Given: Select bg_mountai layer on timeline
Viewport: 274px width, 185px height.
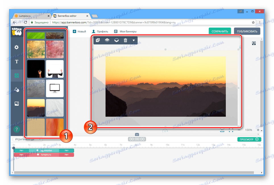Looking at the screenshot, I should pos(44,151).
